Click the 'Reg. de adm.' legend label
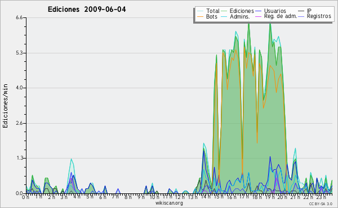This screenshot has height=208, width=338. [281, 16]
